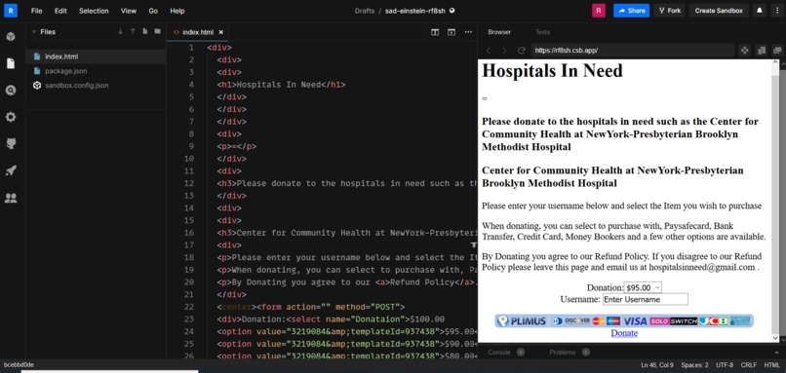
Task: Click the sad-einstein-rf8sh sandbox name
Action: (416, 11)
